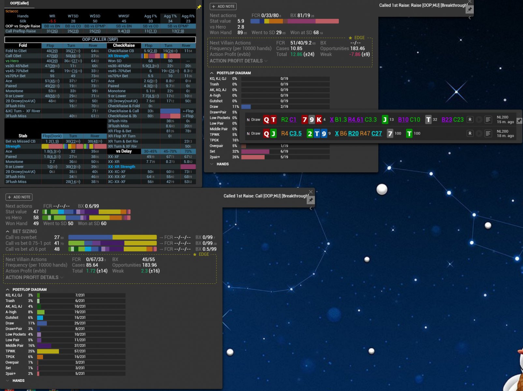Pin the Raise popup with its pin icon
Screen dimensions: 523x391
[470, 10]
